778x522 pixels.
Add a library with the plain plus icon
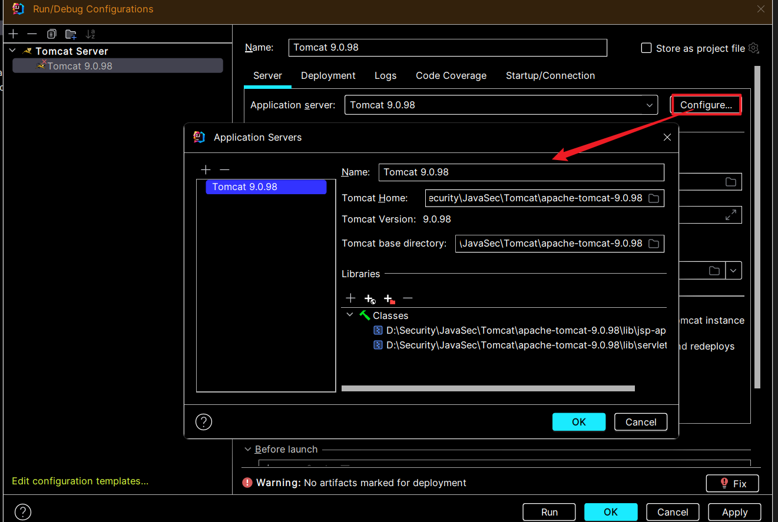pyautogui.click(x=350, y=298)
